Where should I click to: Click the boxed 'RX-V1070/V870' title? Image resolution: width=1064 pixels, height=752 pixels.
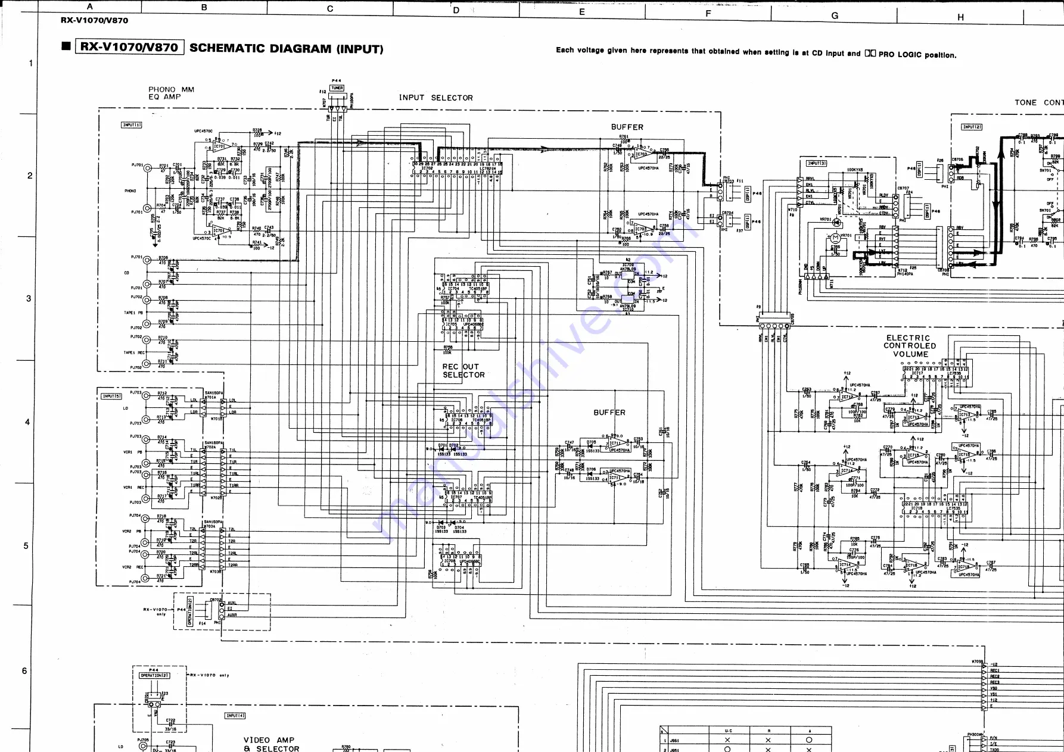pyautogui.click(x=129, y=47)
